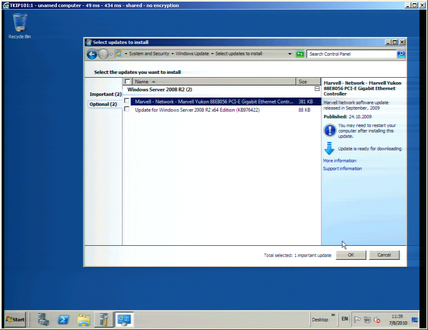Click the Show desktop icon in the tray
The height and width of the screenshot is (330, 428).
point(415,320)
